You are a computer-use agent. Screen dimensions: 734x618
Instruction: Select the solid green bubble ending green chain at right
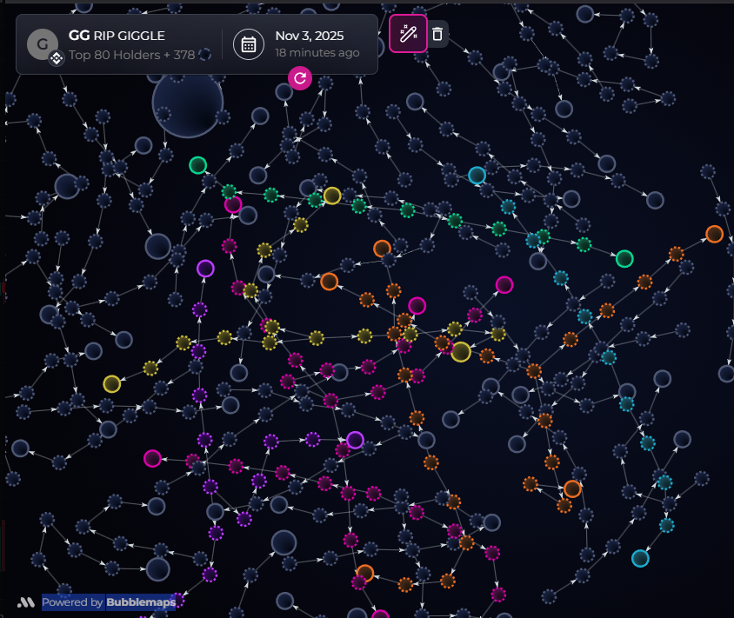624,259
